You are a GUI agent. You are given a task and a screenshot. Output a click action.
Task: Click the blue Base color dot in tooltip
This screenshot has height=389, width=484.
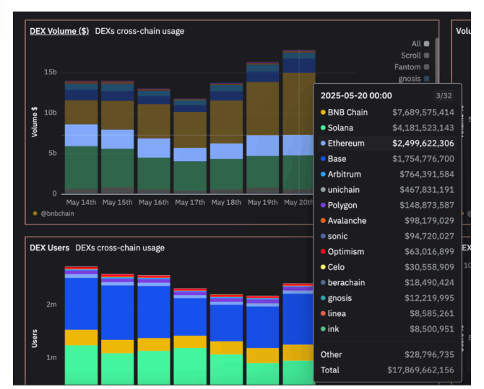click(323, 159)
